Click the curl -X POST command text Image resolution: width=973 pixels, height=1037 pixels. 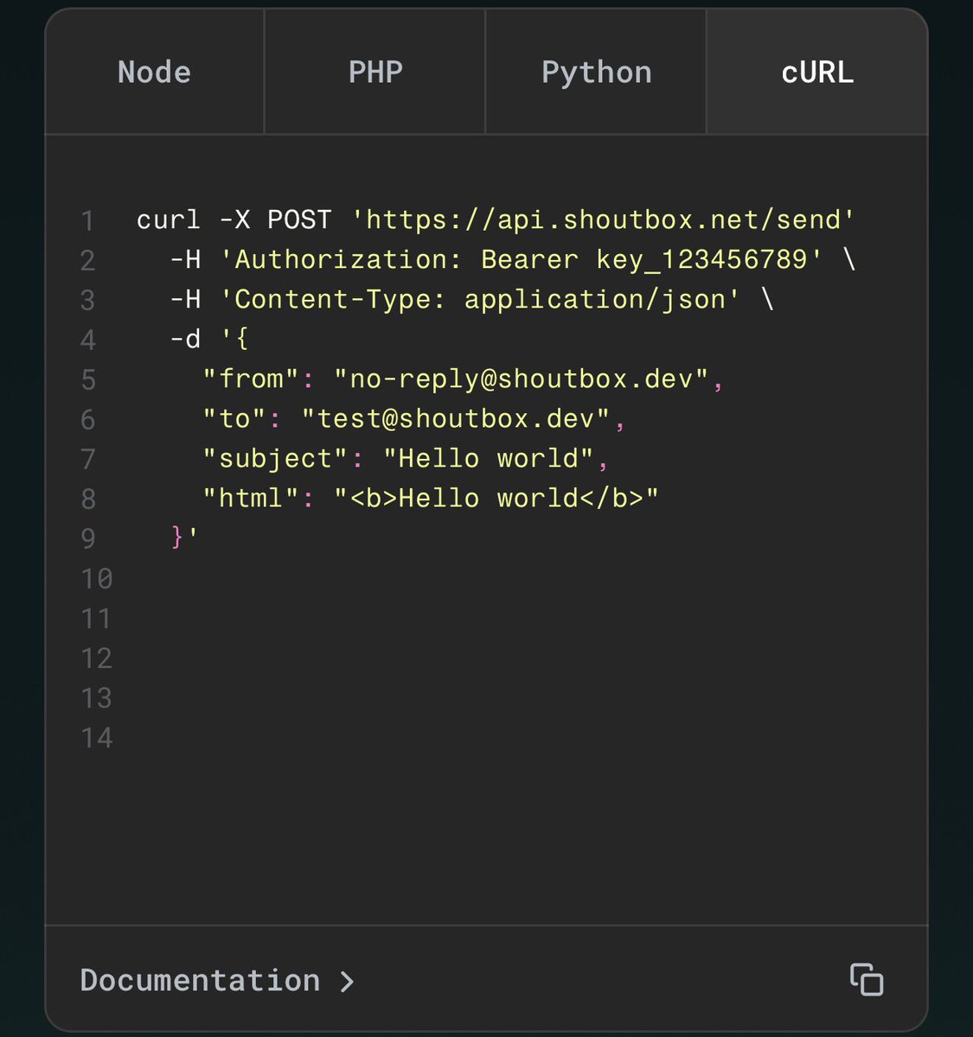click(234, 219)
